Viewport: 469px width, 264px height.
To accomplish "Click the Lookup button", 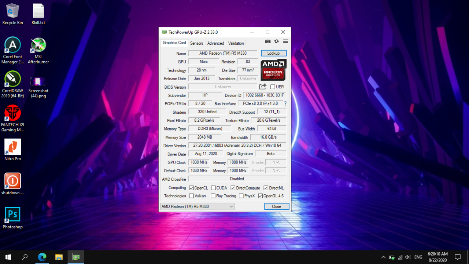I will (273, 53).
